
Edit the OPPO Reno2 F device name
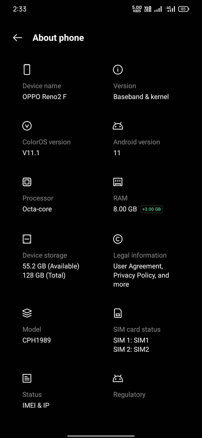44,97
